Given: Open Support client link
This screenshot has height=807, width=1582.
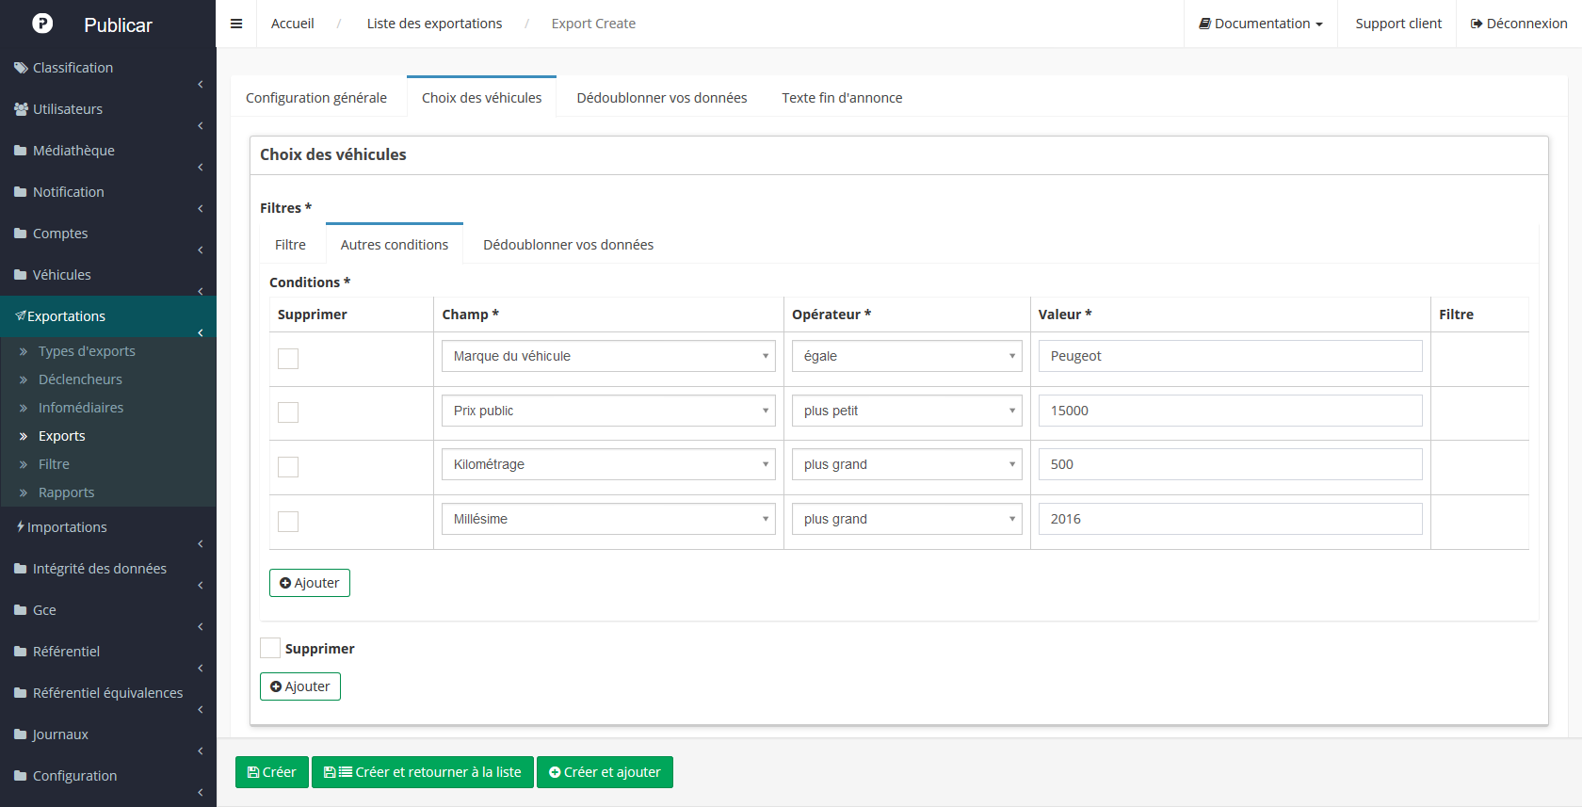Looking at the screenshot, I should 1398,24.
